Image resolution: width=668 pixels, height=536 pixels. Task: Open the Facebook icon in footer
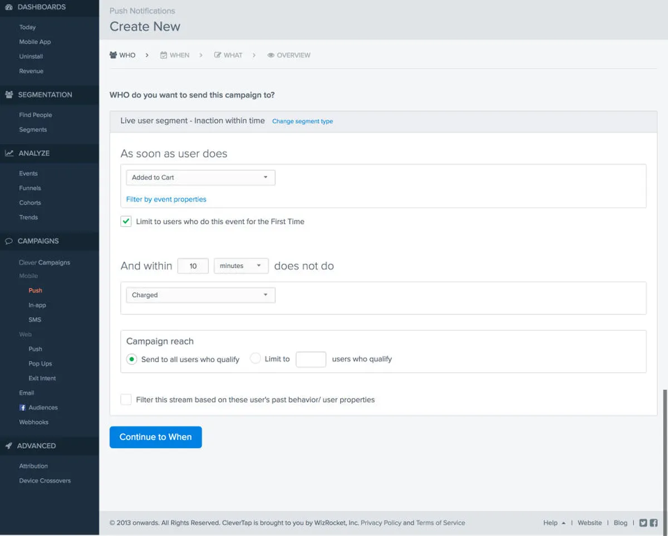point(654,523)
